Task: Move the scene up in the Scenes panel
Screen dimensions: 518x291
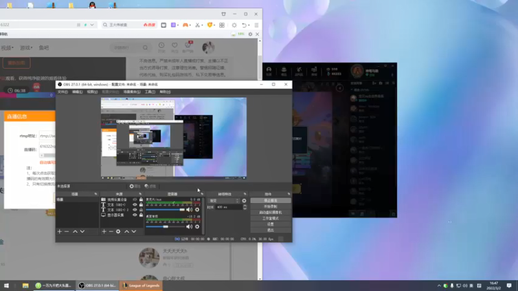Action: point(75,232)
